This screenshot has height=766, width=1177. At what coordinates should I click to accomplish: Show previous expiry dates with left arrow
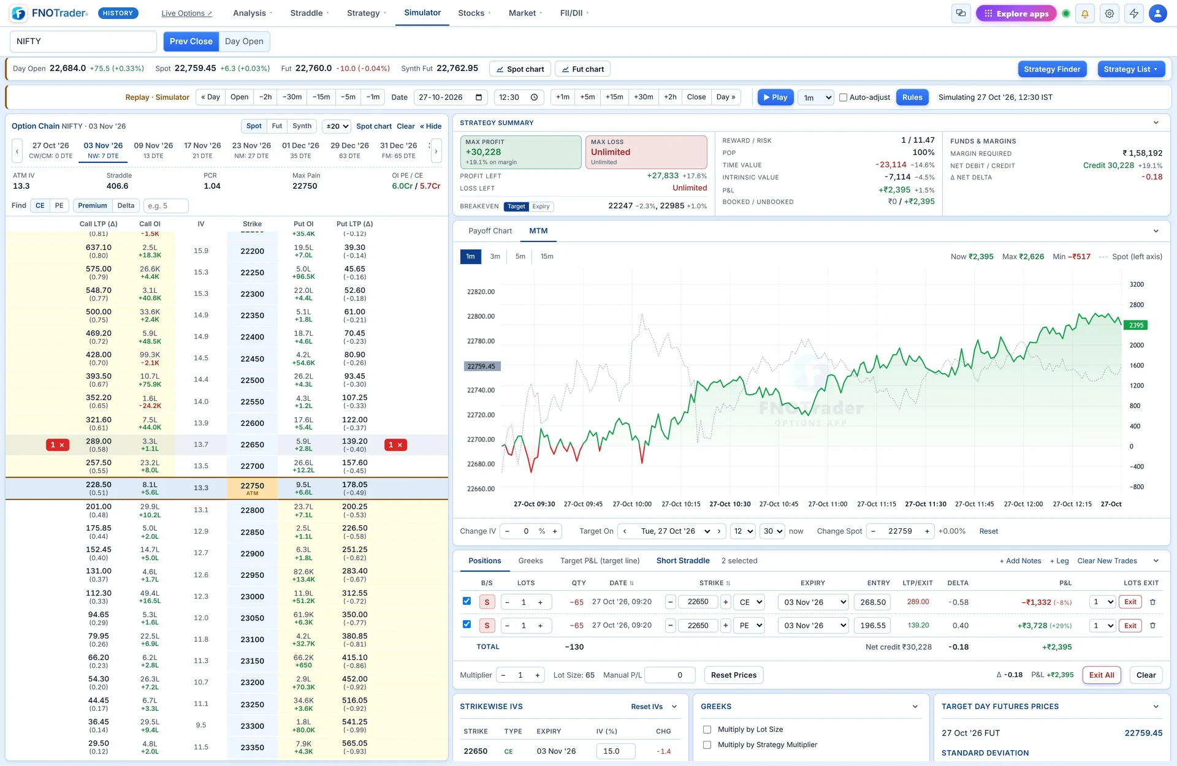tap(17, 151)
